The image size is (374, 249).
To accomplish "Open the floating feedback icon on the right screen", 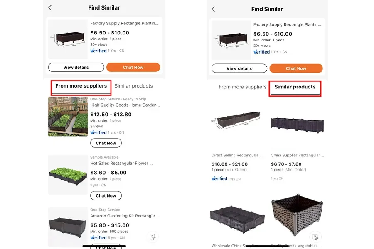I will pos(316,237).
